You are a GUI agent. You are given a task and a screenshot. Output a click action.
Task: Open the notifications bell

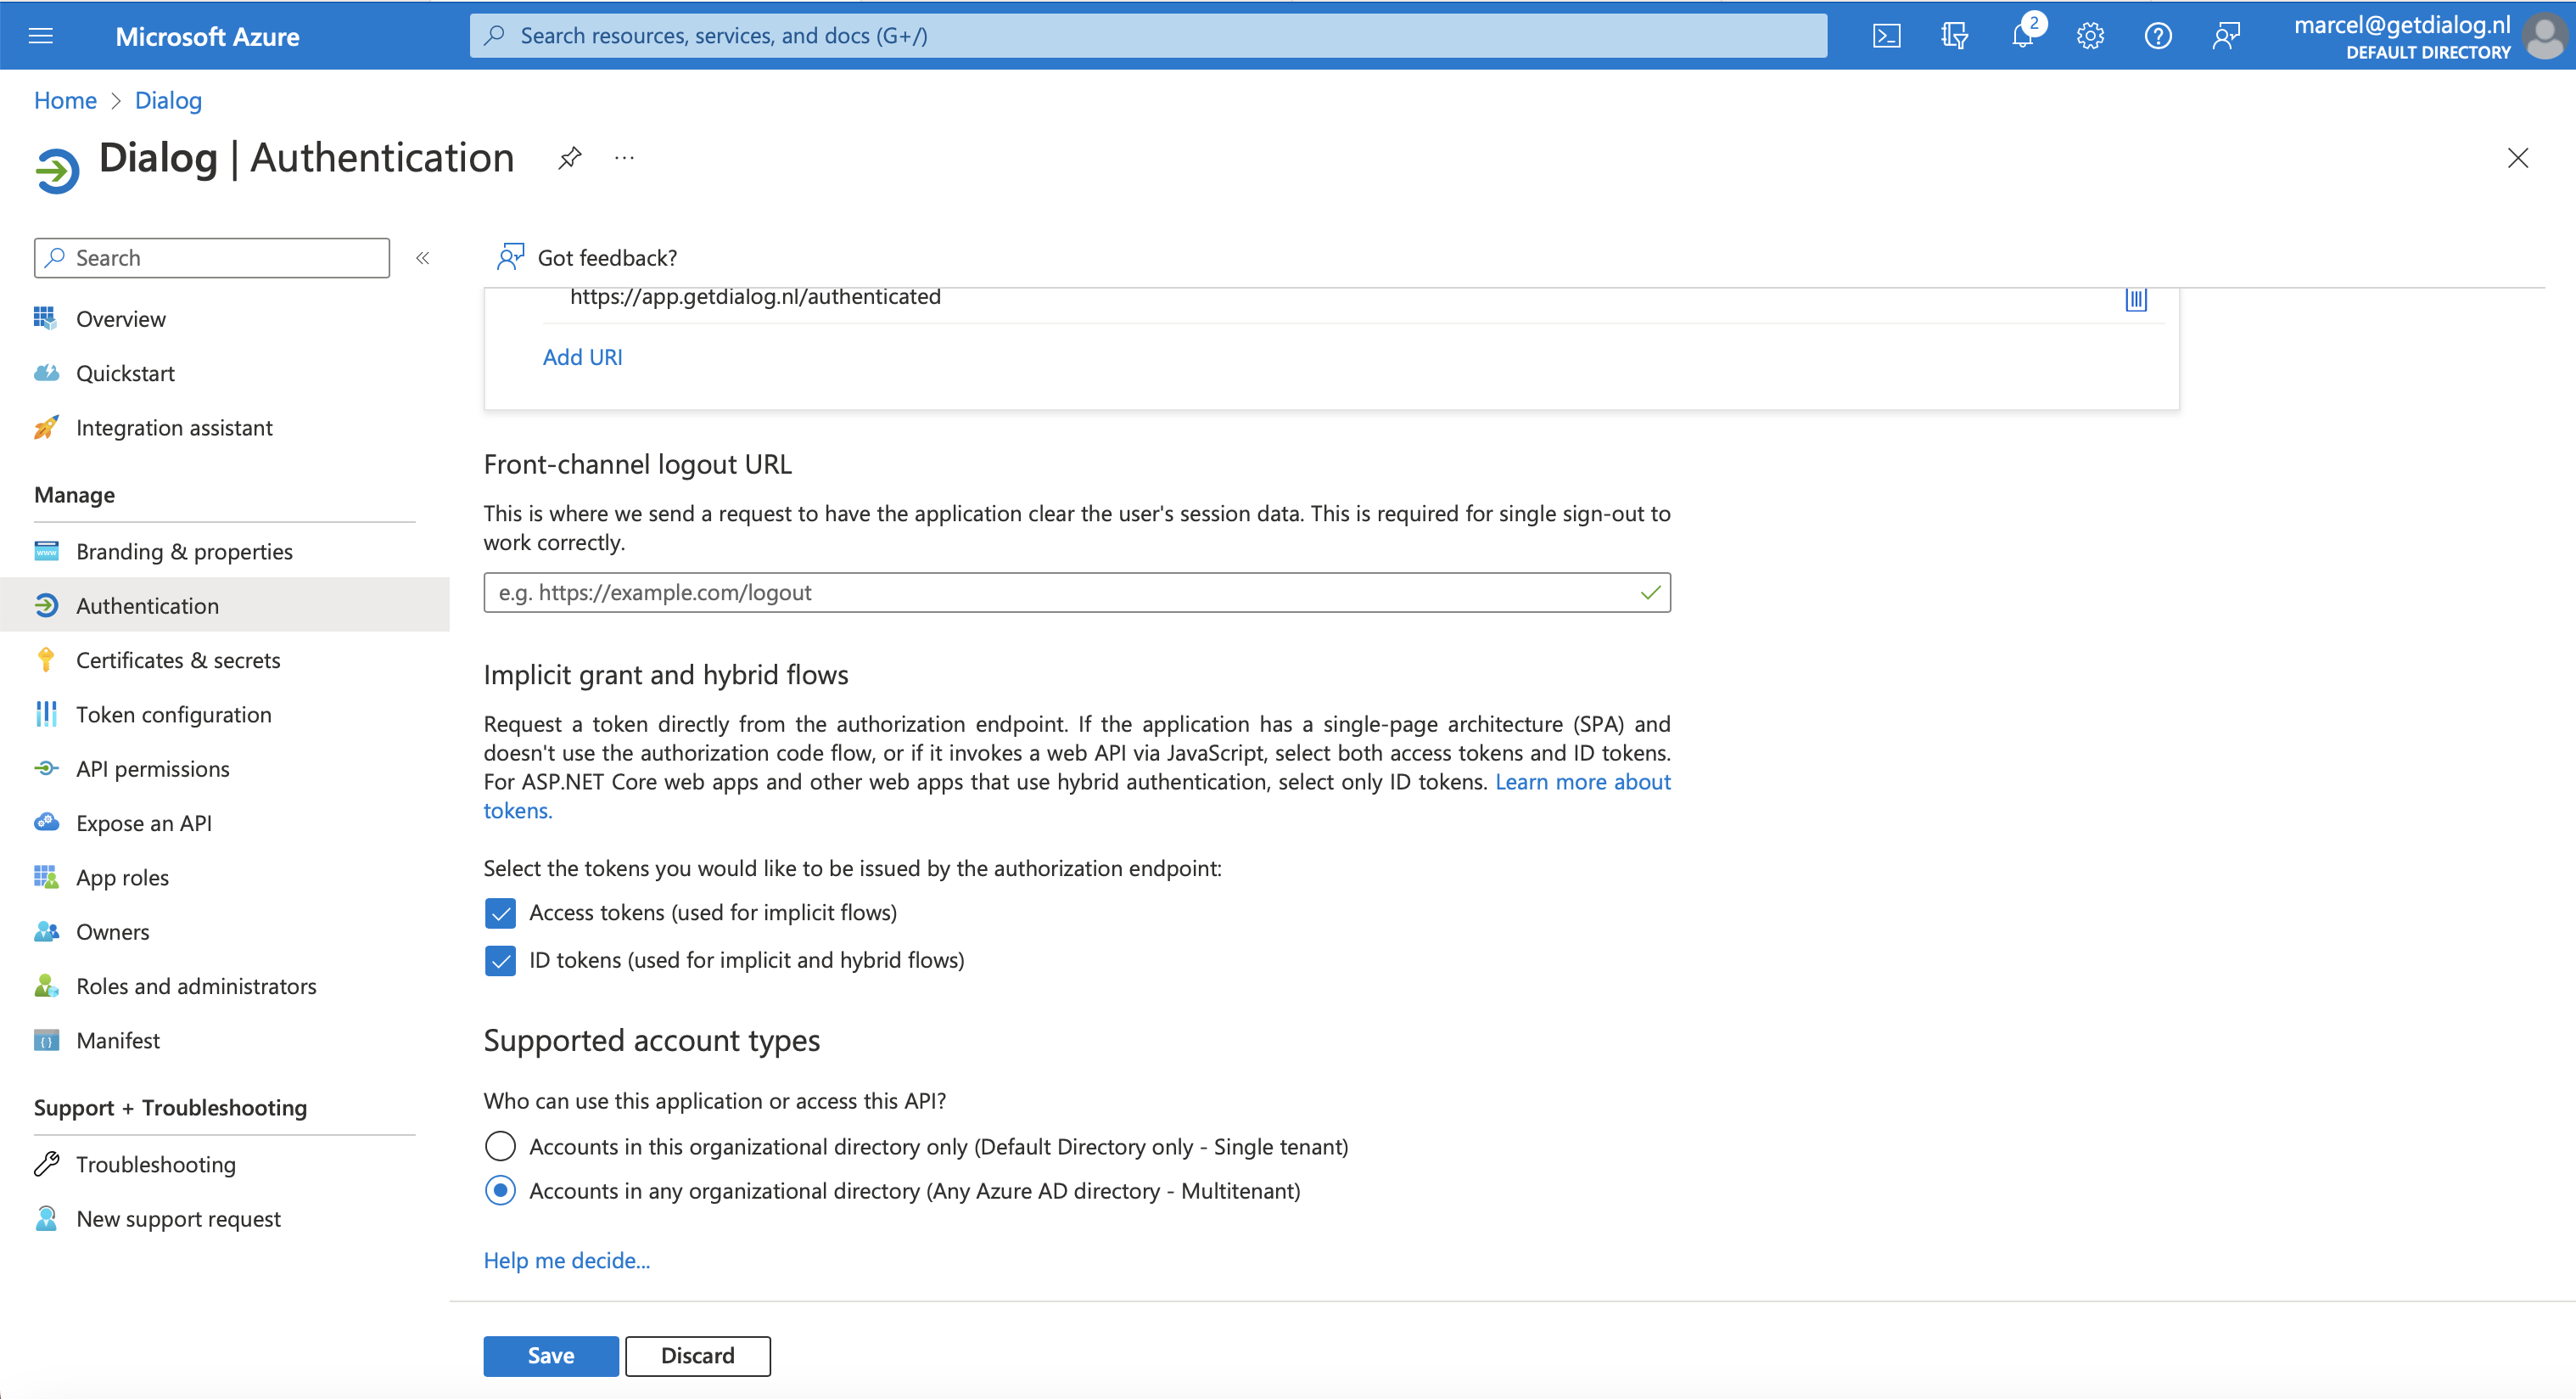[x=2022, y=36]
